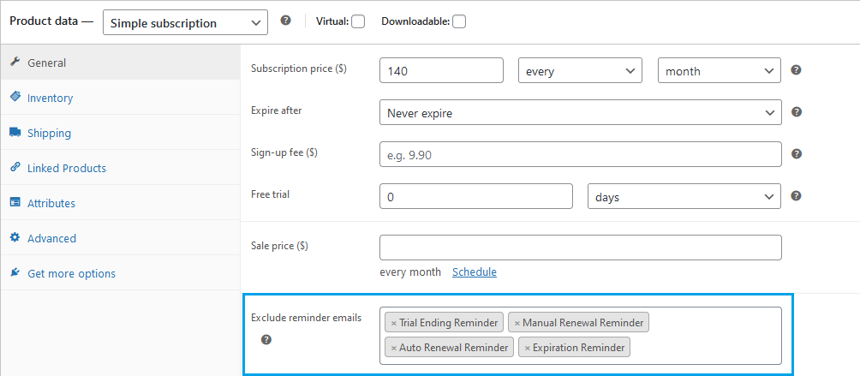Remove the Trial Ending Reminder tag
The image size is (860, 376).
(394, 323)
